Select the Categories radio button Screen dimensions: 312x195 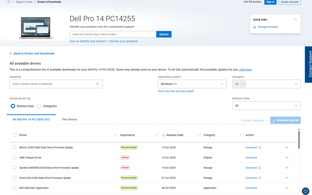pyautogui.click(x=39, y=106)
